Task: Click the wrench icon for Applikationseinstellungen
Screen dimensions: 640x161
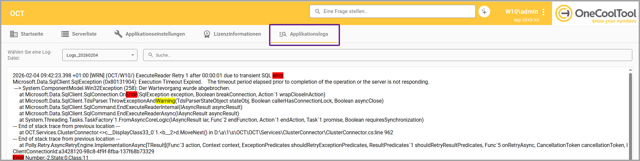Action: (x=118, y=34)
